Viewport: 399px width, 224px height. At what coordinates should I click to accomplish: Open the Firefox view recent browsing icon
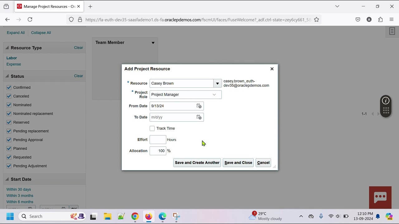[x=6, y=7]
